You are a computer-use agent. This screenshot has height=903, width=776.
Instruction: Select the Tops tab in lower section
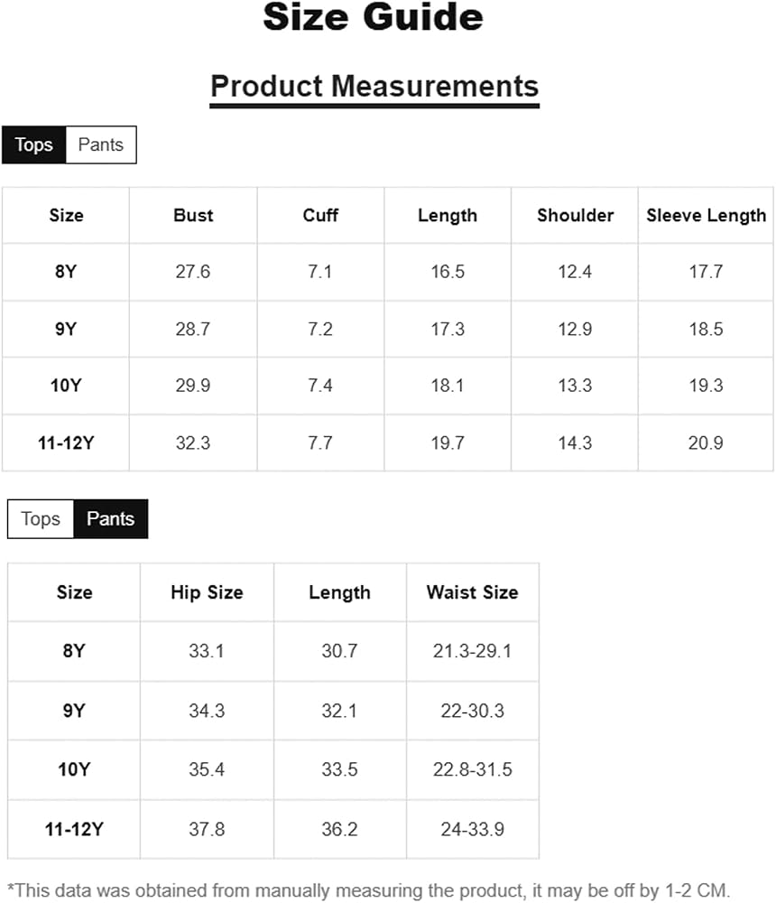41,519
